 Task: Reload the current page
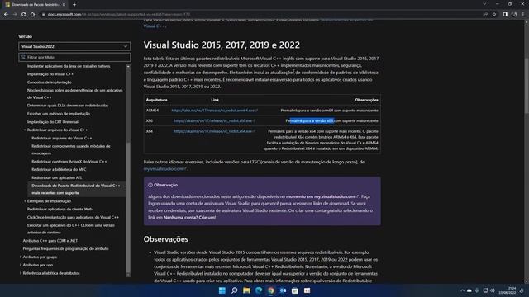point(24,15)
